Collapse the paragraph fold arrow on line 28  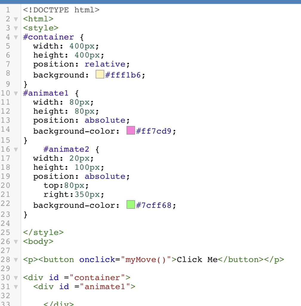[x=16, y=260]
